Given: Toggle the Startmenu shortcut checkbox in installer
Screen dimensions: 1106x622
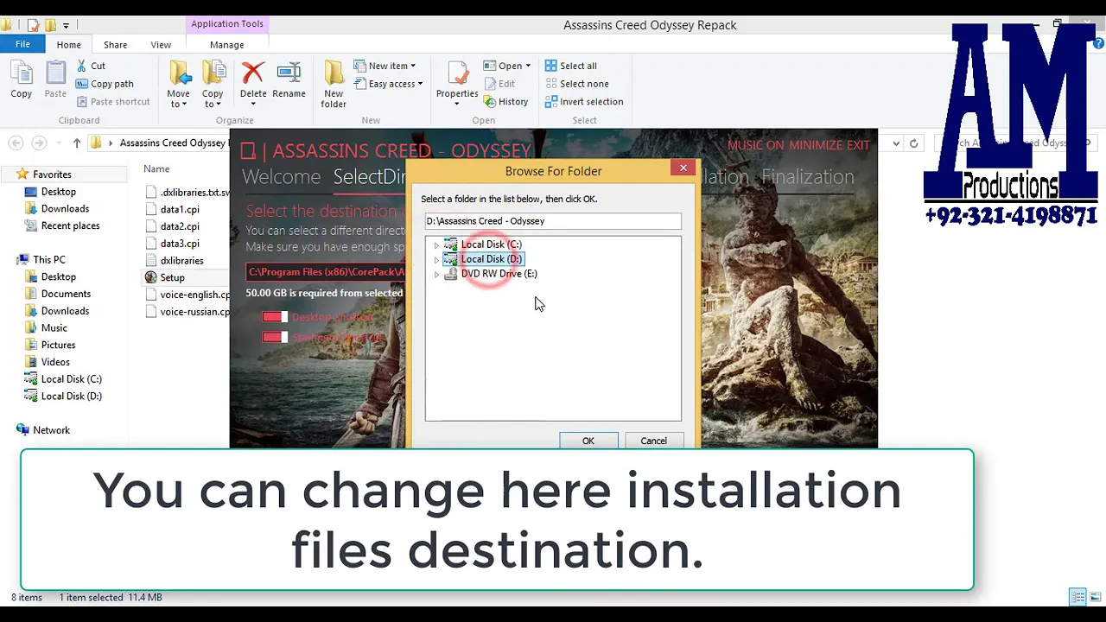Looking at the screenshot, I should tap(274, 337).
